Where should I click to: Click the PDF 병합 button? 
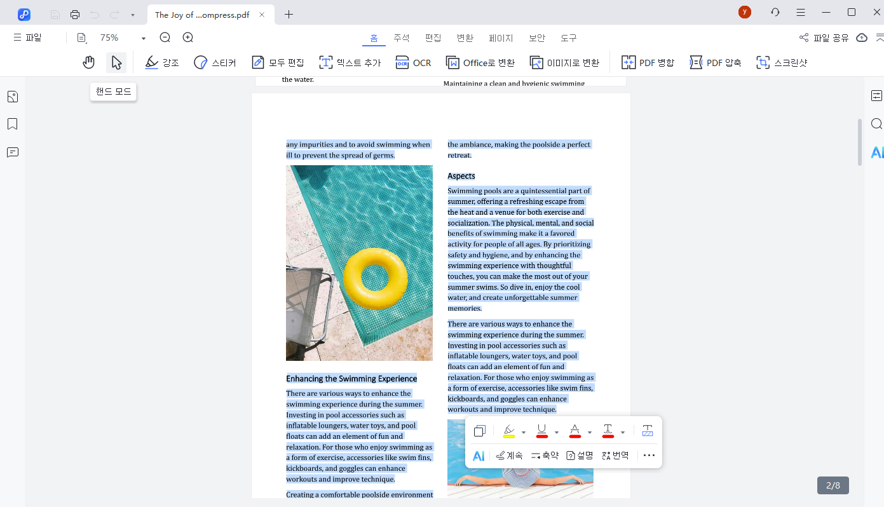click(648, 62)
